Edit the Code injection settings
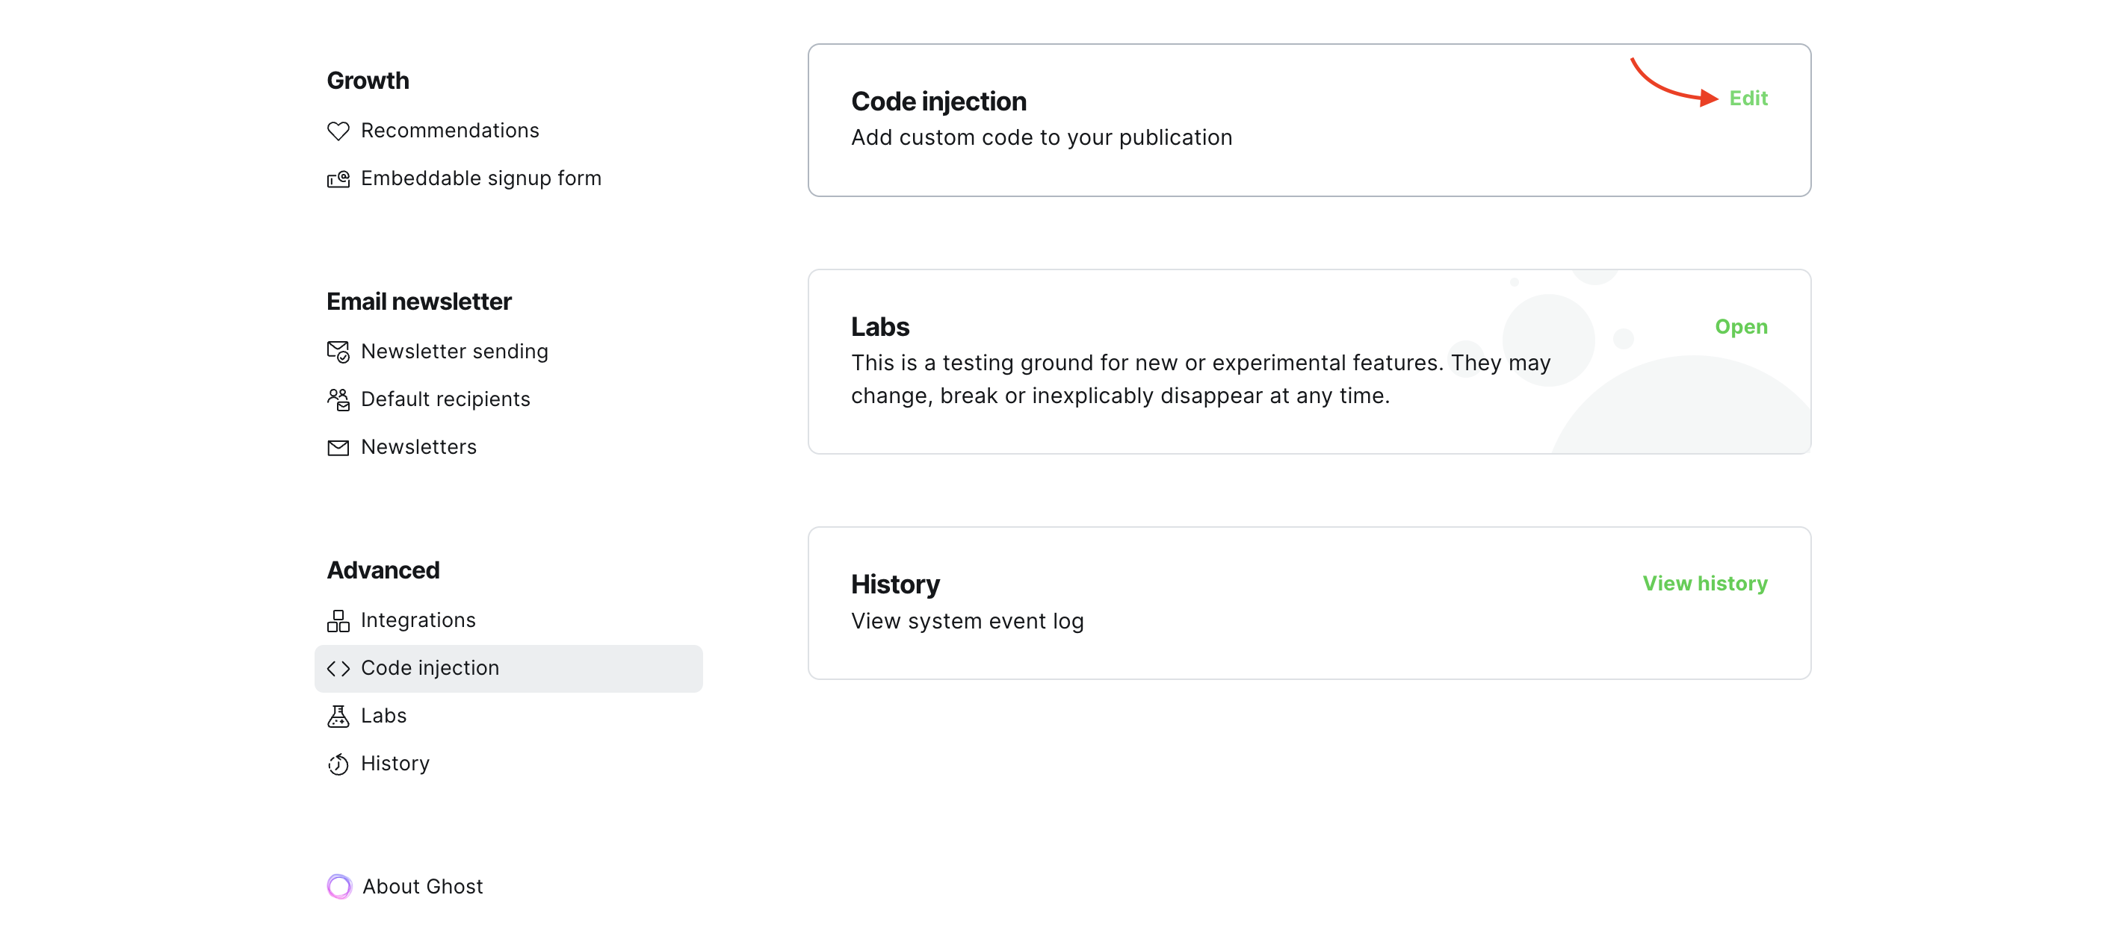 [1747, 99]
